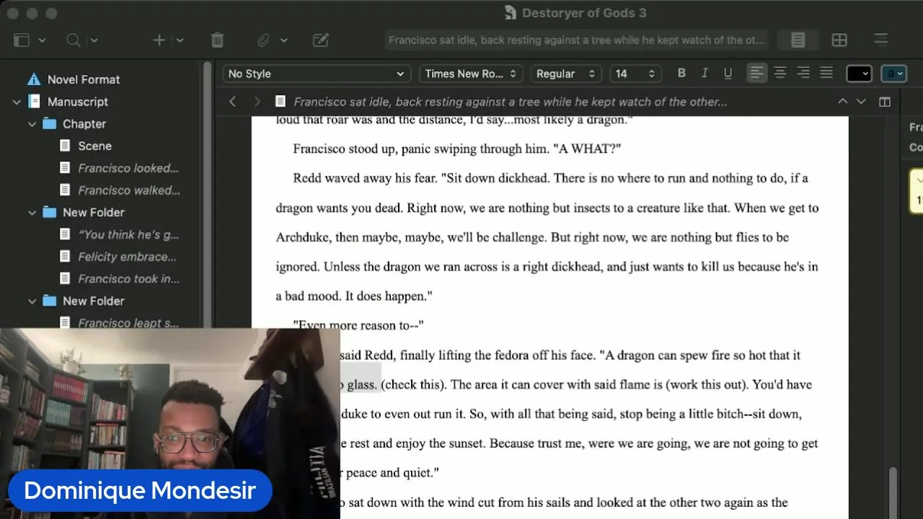Screen dimensions: 923x519
Task: Open the Regular font weight dropdown
Action: pos(566,74)
